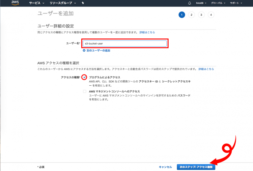Toggle プログラムによるアクセス checkbox
The height and width of the screenshot is (171, 253).
(x=84, y=77)
